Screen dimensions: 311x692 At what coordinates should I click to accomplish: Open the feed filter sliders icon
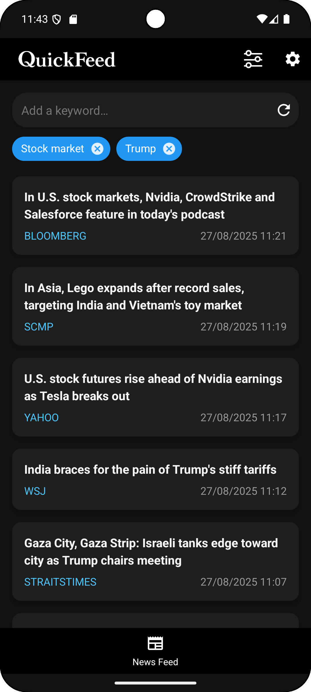click(x=253, y=59)
